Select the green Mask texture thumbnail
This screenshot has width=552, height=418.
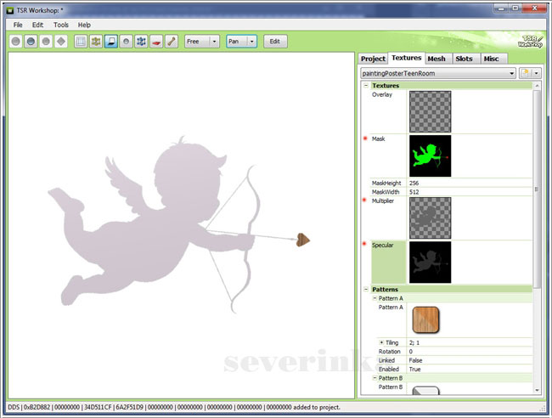[430, 155]
